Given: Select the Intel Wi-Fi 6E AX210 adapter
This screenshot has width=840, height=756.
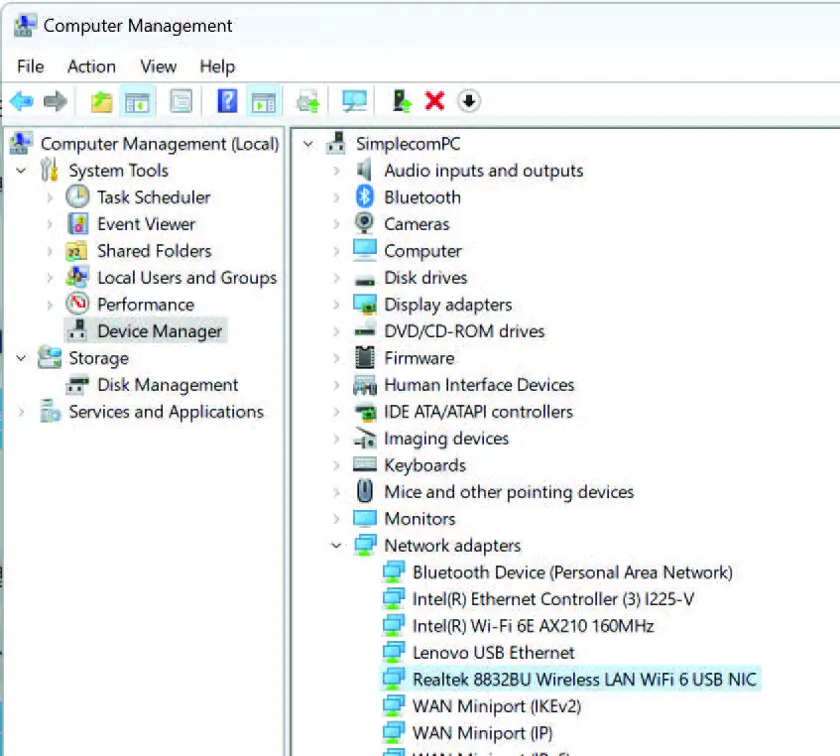Looking at the screenshot, I should (x=533, y=626).
